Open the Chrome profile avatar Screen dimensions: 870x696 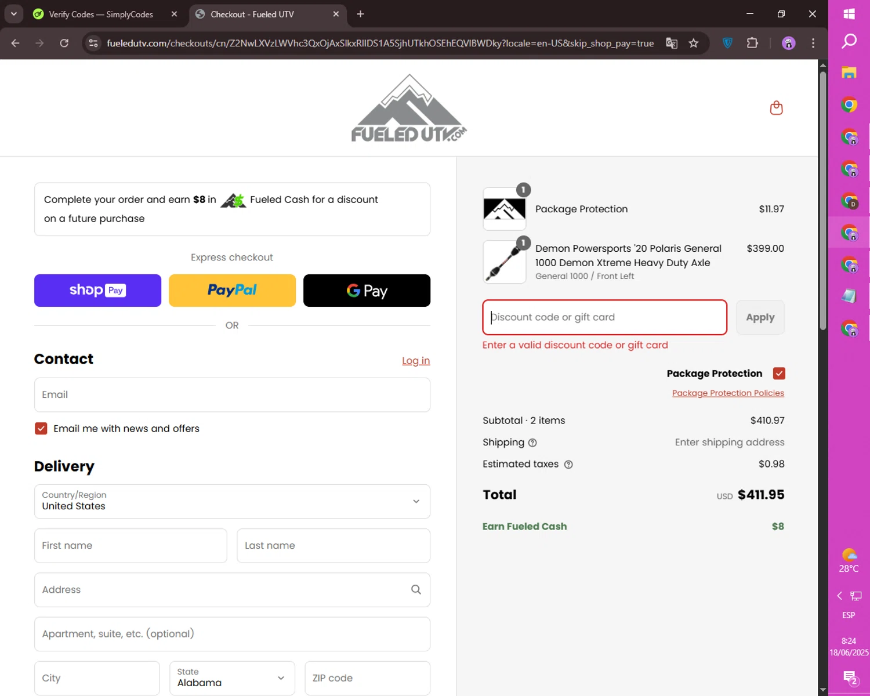click(788, 43)
